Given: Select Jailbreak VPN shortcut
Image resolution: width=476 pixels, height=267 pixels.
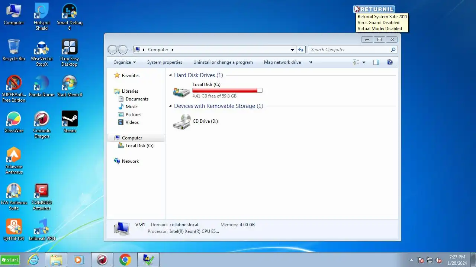Looking at the screenshot, I should coord(42,230).
